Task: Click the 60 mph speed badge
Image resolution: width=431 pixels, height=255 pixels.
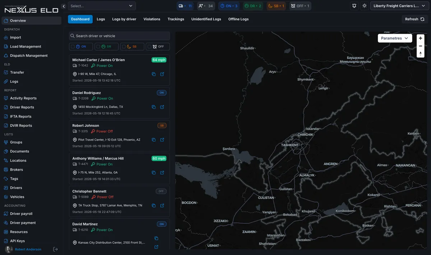Action: pos(159,159)
